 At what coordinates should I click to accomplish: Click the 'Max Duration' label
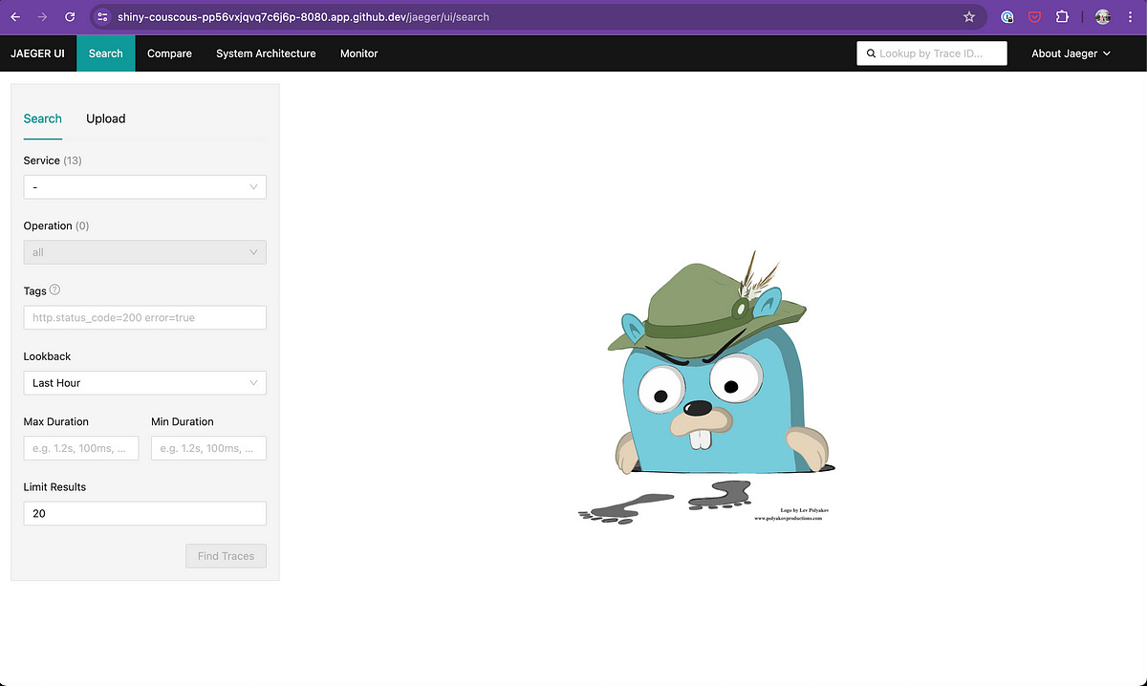55,421
